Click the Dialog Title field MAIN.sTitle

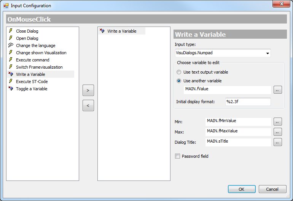click(x=238, y=142)
